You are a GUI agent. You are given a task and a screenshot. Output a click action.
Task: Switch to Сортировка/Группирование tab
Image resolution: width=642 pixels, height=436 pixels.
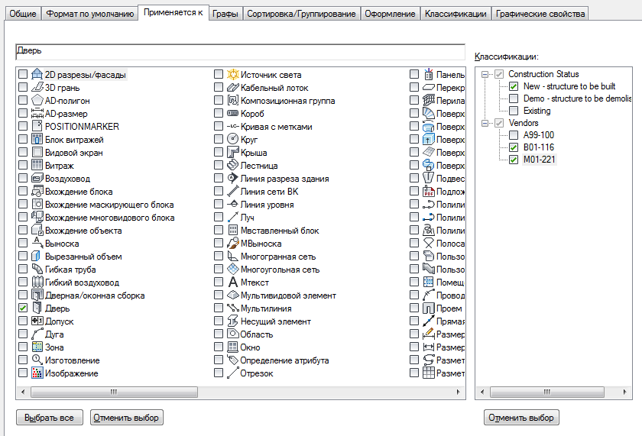click(301, 14)
